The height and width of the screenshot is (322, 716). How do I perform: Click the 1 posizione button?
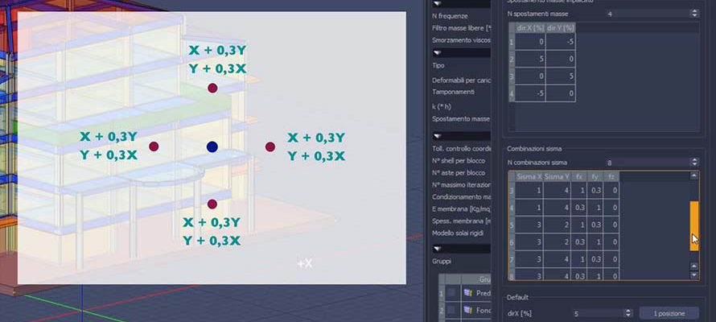[x=669, y=313]
